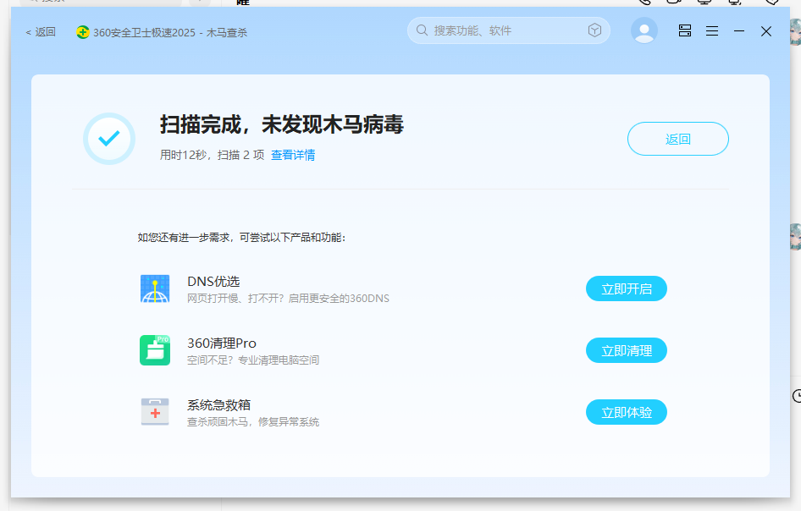
Task: Close the 360安全卫士 window
Action: 765,31
